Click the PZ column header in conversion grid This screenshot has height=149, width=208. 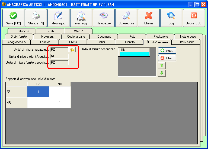[x=38, y=84]
